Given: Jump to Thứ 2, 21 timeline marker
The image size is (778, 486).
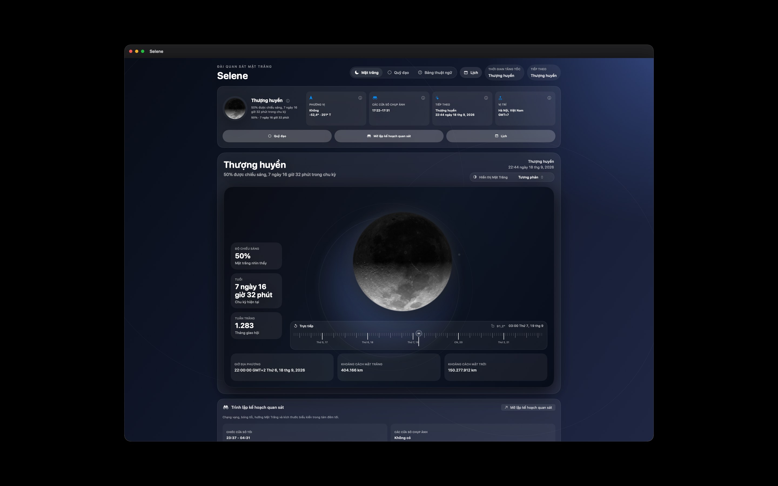Looking at the screenshot, I should pyautogui.click(x=504, y=342).
